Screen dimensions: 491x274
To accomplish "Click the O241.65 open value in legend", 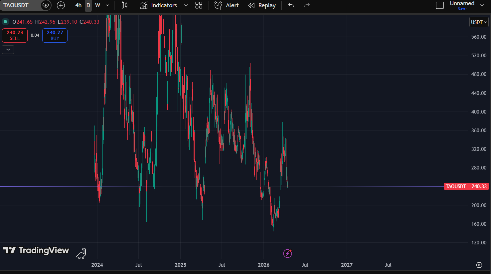I will click(x=23, y=22).
